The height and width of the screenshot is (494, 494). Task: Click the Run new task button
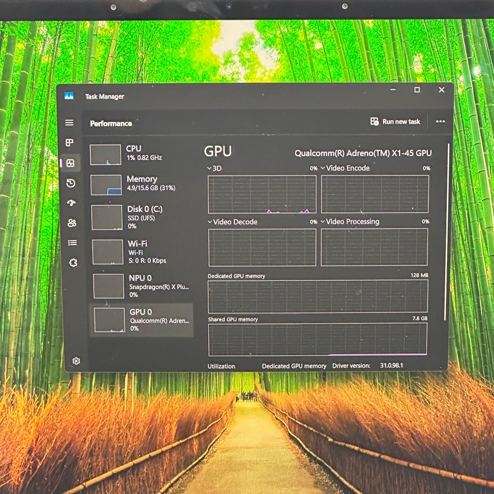[x=396, y=121]
